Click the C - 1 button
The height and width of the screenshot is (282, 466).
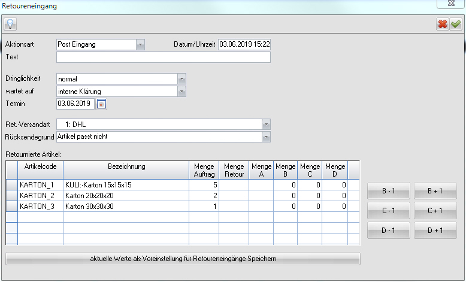coord(388,211)
